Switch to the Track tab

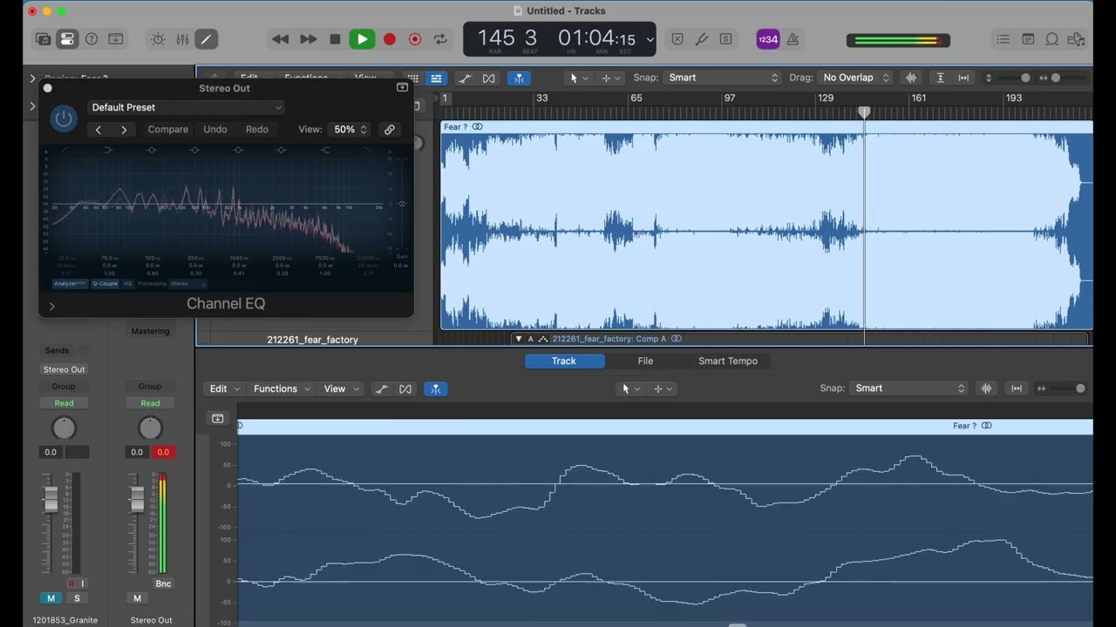(x=564, y=361)
